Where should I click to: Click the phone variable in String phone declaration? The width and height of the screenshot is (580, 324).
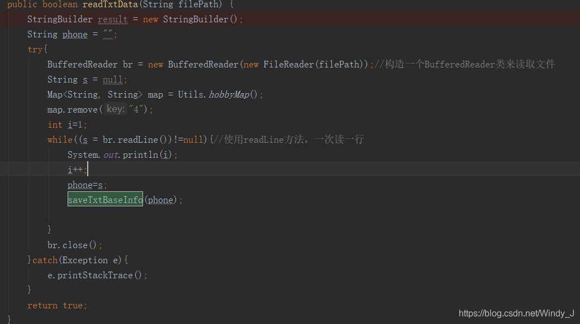[x=75, y=35]
